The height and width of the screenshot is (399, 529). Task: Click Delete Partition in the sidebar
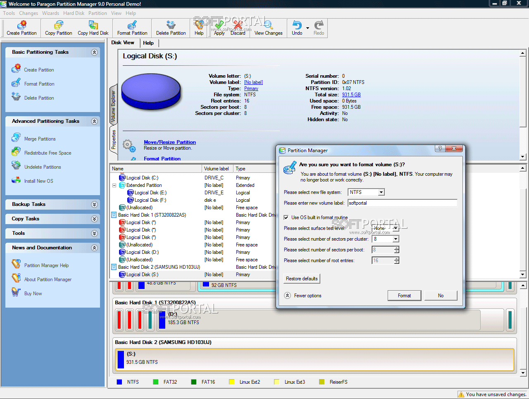pos(39,98)
